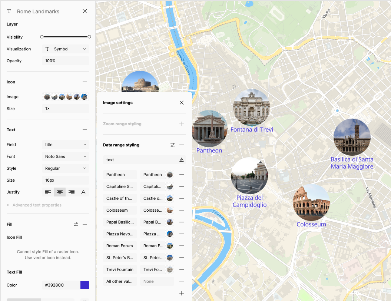Open data range styling settings sliders icon

(173, 145)
